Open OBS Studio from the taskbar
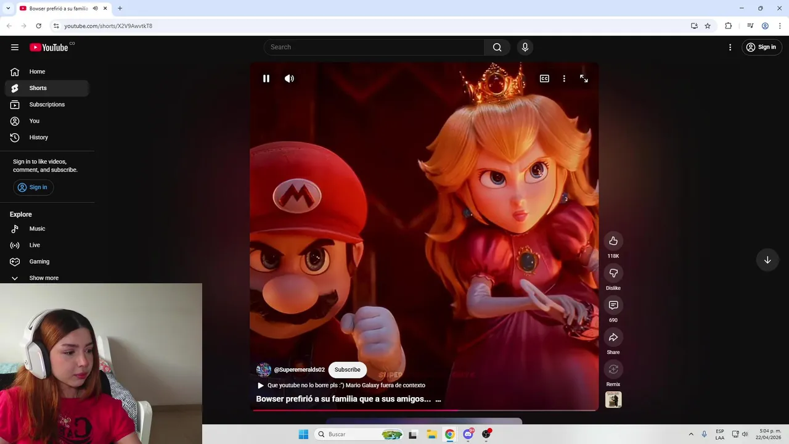This screenshot has height=444, width=789. (486, 434)
